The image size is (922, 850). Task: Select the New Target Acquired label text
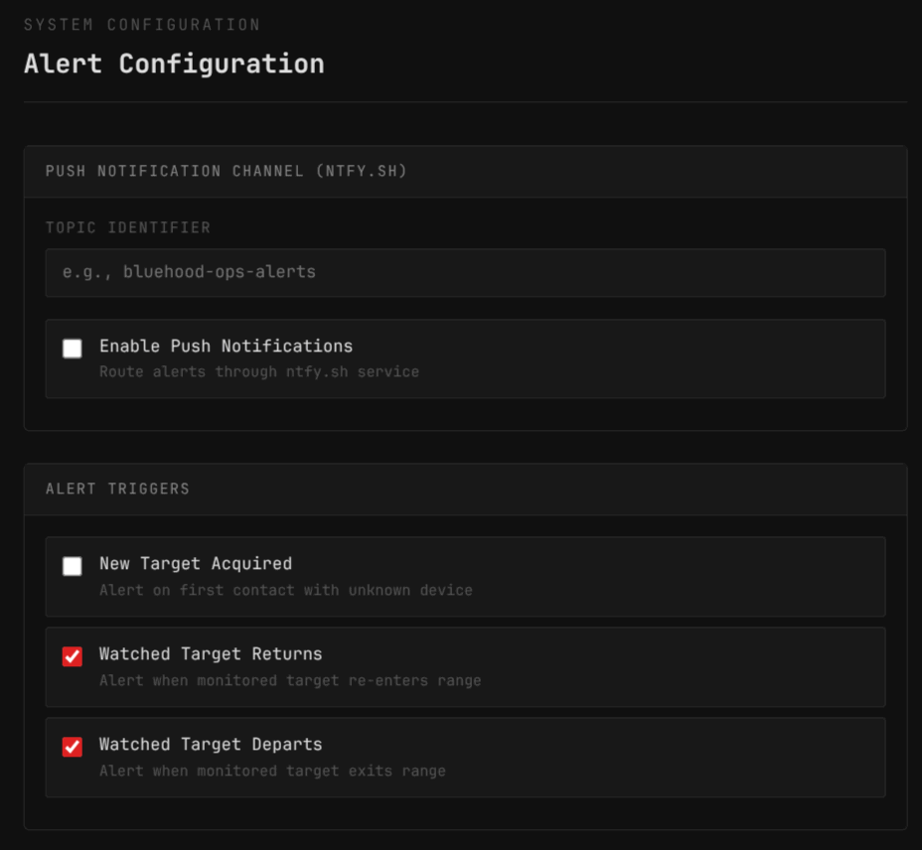click(x=193, y=563)
